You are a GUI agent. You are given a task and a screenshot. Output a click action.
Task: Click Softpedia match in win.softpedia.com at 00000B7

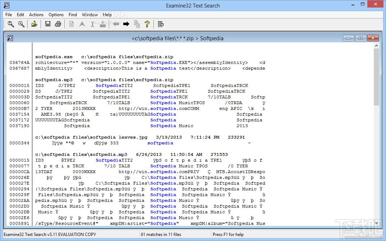tap(163, 109)
